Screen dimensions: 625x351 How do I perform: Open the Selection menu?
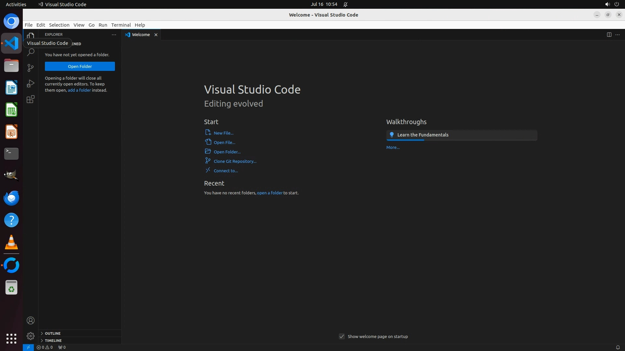(x=59, y=25)
